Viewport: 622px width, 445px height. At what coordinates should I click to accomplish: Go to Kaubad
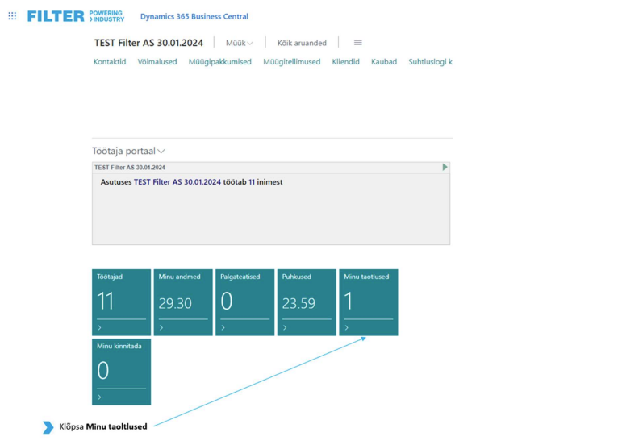click(384, 62)
